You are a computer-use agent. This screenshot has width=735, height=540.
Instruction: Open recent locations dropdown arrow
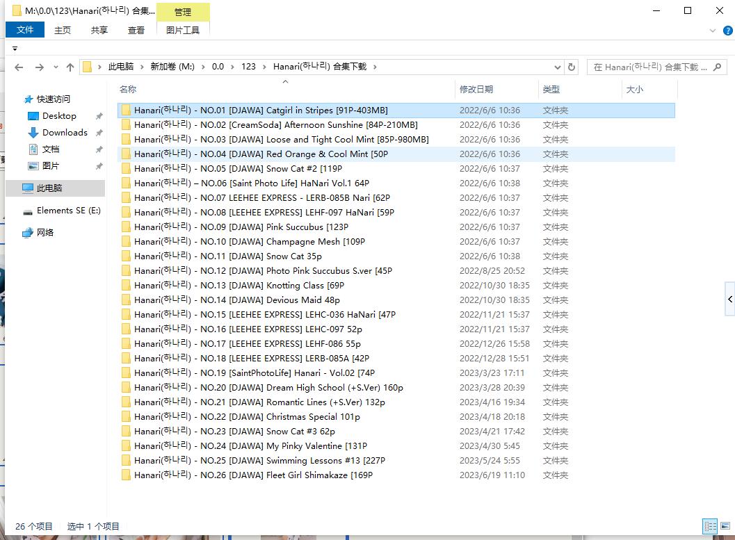(56, 67)
